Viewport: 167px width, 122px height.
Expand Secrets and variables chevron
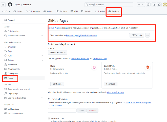42,98
